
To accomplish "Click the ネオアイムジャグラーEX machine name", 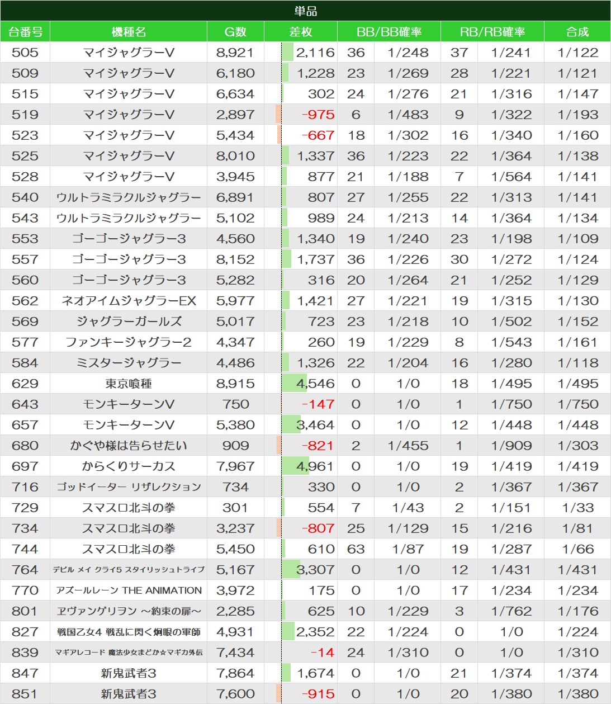I will (129, 301).
